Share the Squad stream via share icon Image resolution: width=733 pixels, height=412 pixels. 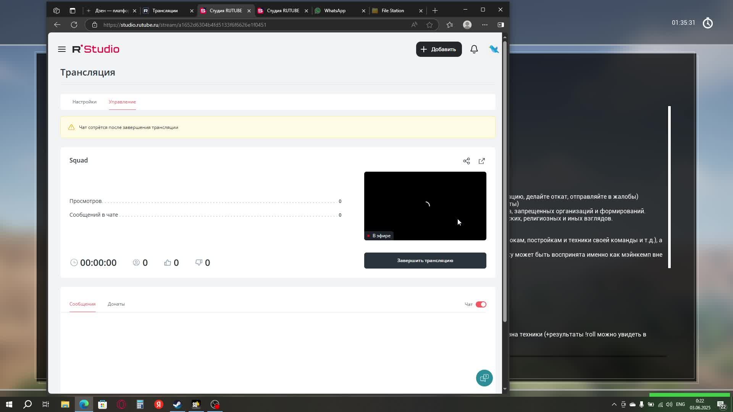pyautogui.click(x=466, y=161)
